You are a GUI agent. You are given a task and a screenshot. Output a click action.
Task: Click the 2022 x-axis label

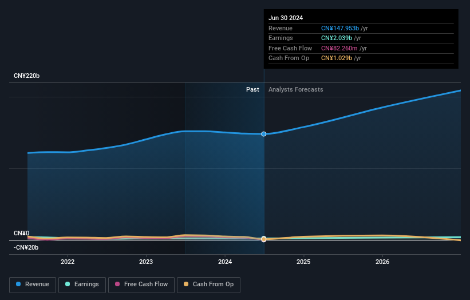(x=68, y=262)
